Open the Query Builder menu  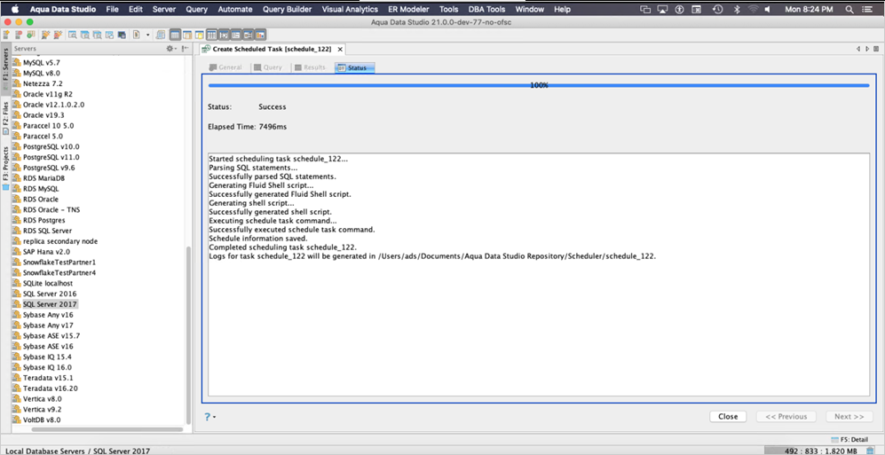(x=287, y=9)
